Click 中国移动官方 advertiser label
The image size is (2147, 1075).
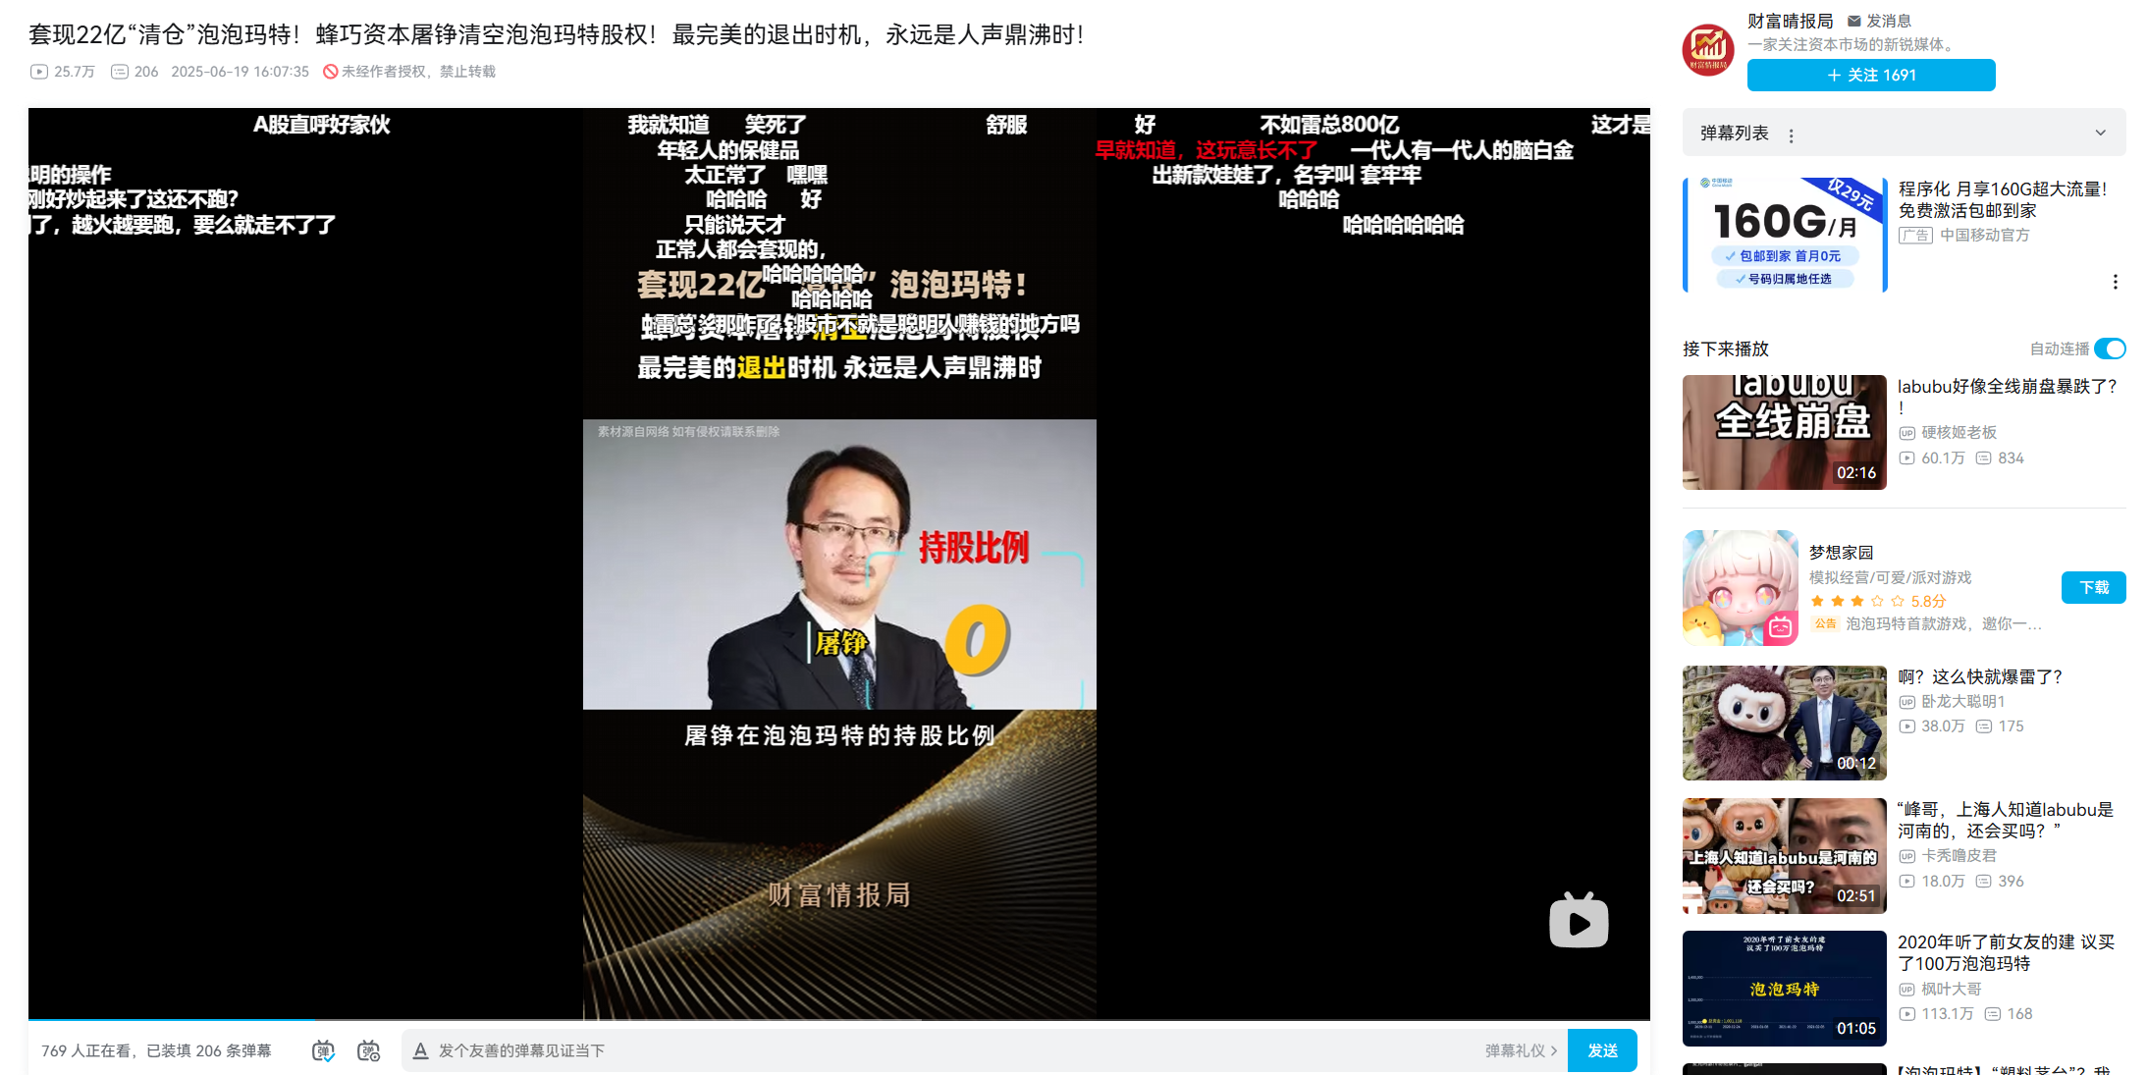[1984, 236]
